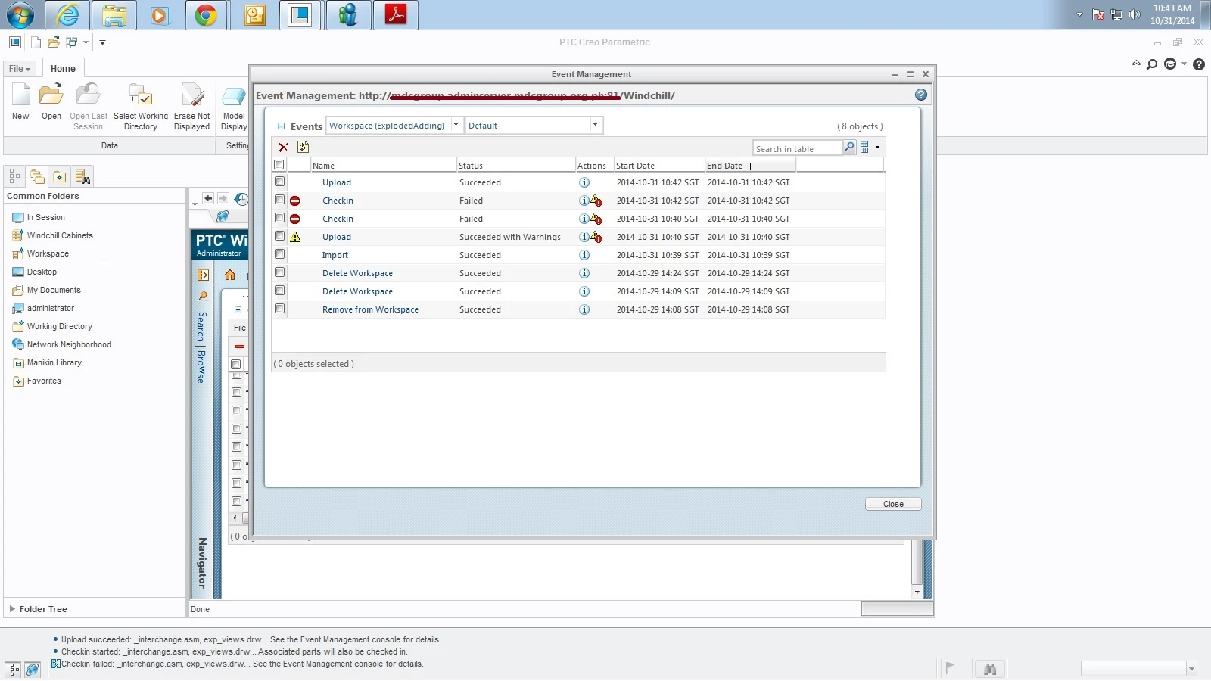Refresh the events table
1211x681 pixels.
click(304, 147)
